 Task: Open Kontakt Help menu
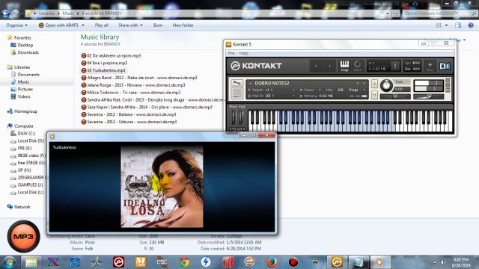pos(243,53)
